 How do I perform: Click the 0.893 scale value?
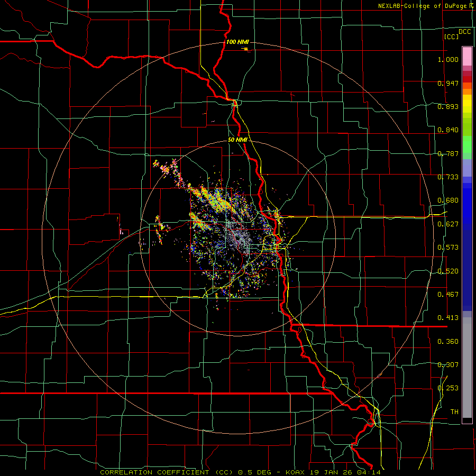(x=448, y=106)
